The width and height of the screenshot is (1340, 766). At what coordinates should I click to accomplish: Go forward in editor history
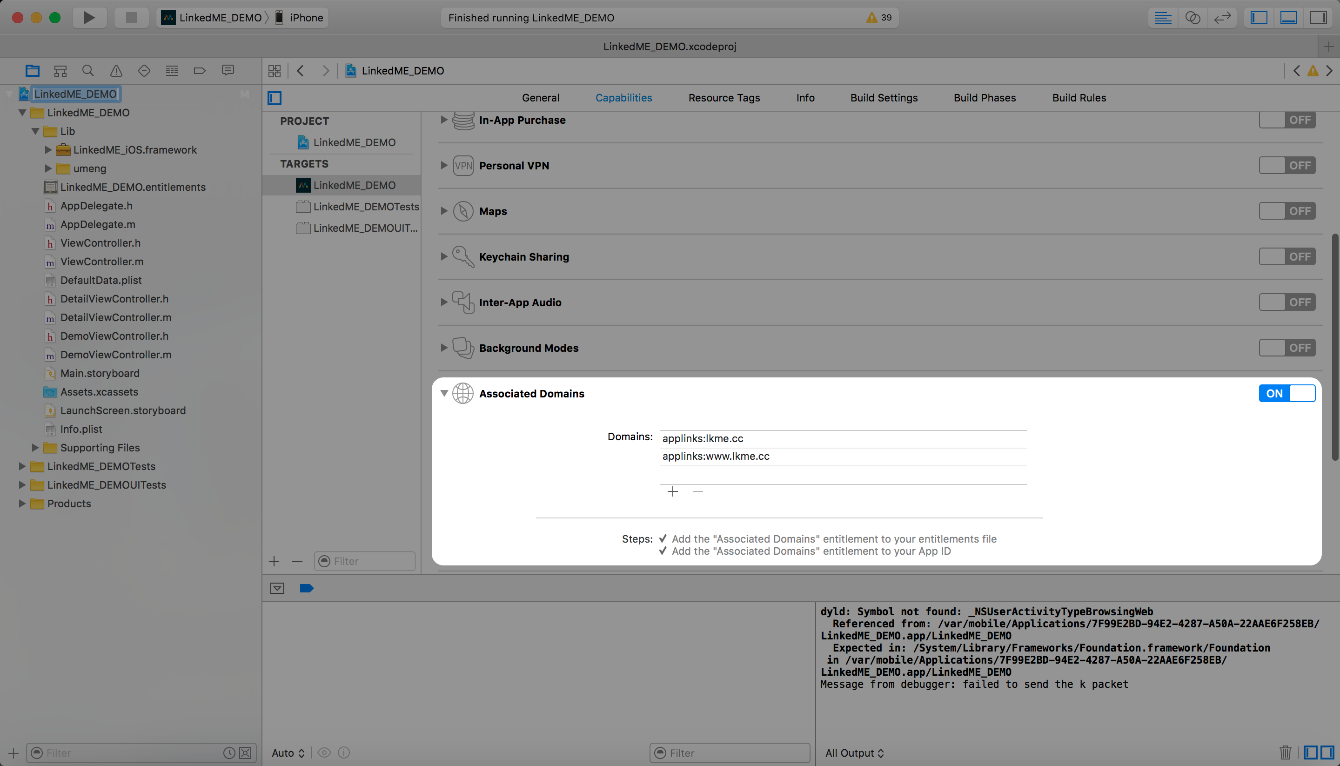coord(326,70)
